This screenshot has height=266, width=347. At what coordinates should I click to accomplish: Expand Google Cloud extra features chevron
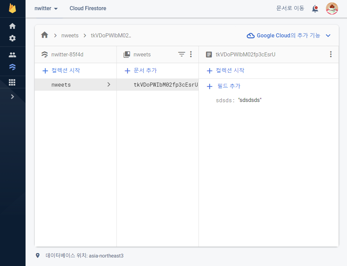pos(328,36)
